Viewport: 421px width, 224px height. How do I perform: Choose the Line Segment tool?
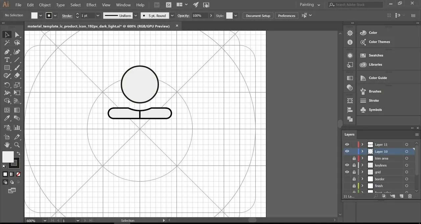[x=17, y=60]
